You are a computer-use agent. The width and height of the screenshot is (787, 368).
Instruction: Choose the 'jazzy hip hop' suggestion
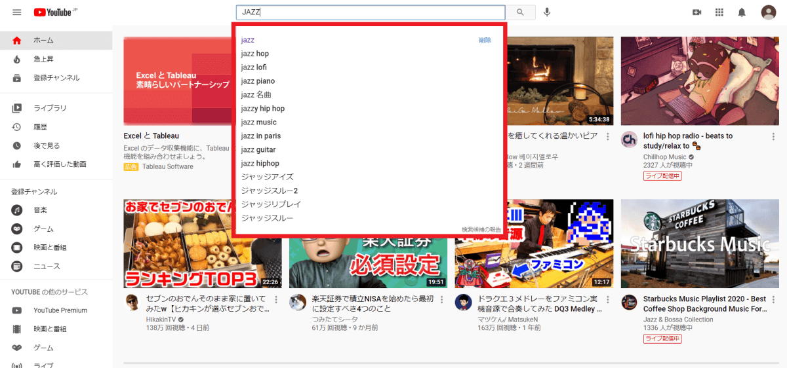click(371, 109)
